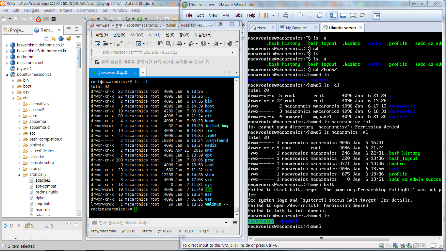Open Aptana Navigate menu
Viewport: 446px width, 251px height.
click(x=31, y=10)
